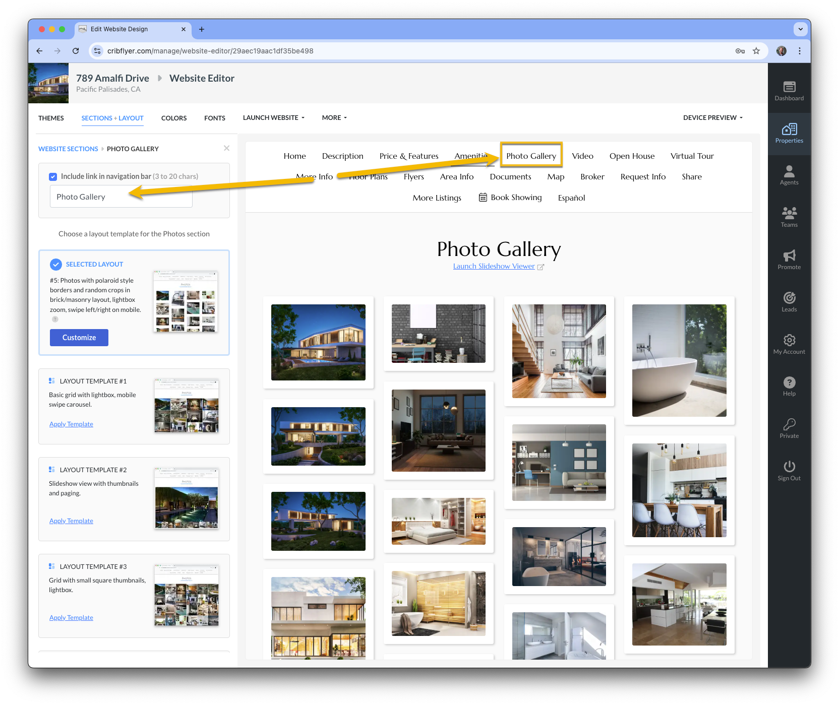Open the My Account gear icon
The width and height of the screenshot is (839, 705).
click(789, 345)
